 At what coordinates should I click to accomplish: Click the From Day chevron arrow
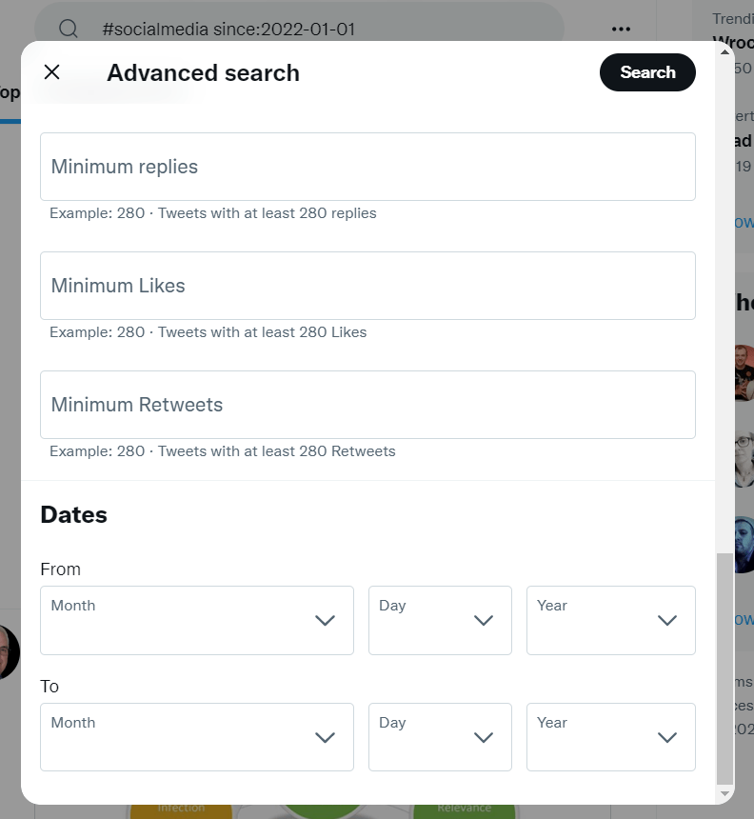tap(484, 621)
